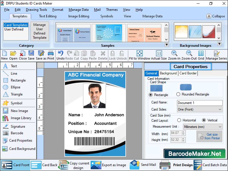This screenshot has width=228, height=171.
Task: Select Rounded Rectangle card shape
Action: coord(178,94)
